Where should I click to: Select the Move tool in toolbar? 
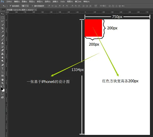[3, 14]
